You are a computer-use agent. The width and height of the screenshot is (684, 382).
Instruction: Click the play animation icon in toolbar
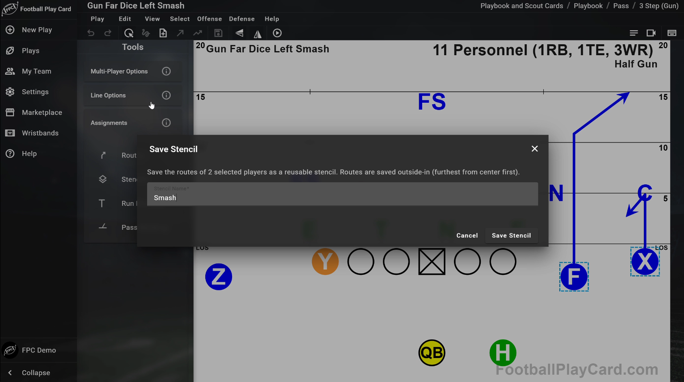[277, 33]
